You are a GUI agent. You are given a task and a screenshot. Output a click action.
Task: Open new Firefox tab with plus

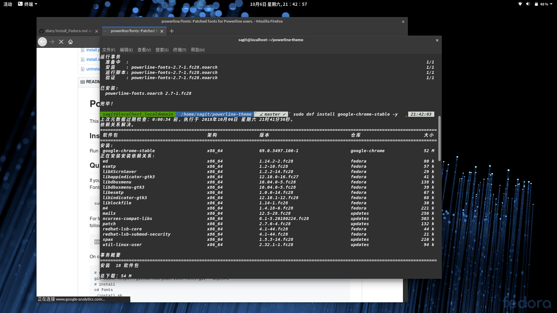(172, 31)
